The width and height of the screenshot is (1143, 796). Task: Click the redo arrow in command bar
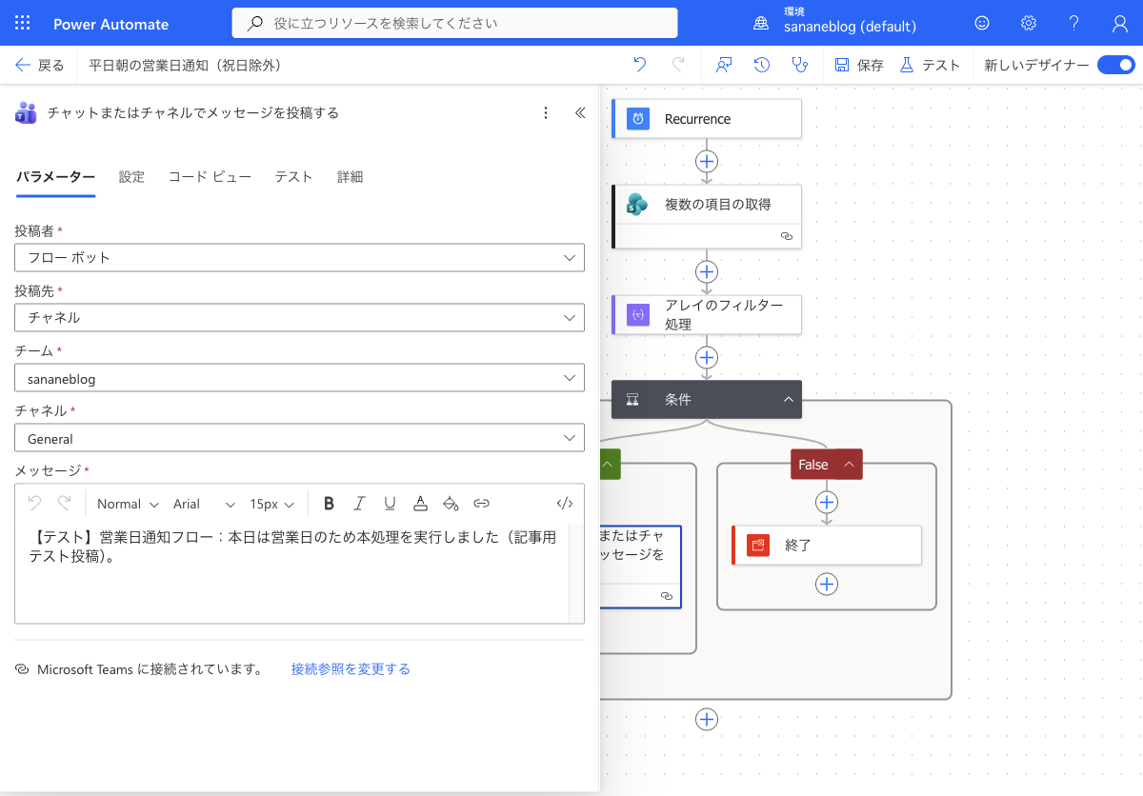[678, 65]
